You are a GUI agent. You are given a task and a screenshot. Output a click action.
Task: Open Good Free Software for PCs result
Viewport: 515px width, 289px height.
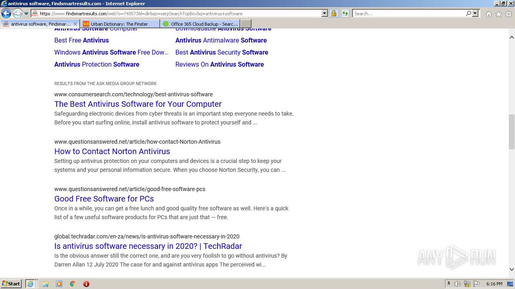click(104, 199)
